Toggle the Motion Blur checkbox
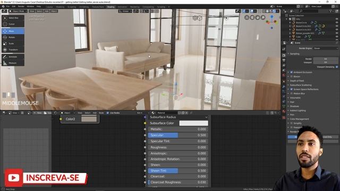Screen dimensions: 340x191 pyautogui.click(x=292, y=93)
